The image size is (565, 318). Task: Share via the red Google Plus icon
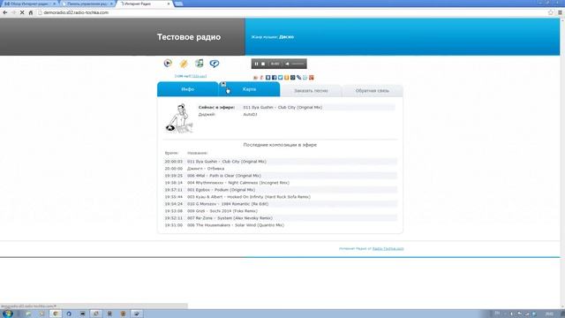312,78
